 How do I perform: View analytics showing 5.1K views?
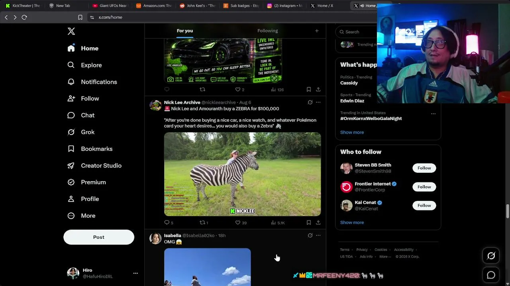click(278, 222)
